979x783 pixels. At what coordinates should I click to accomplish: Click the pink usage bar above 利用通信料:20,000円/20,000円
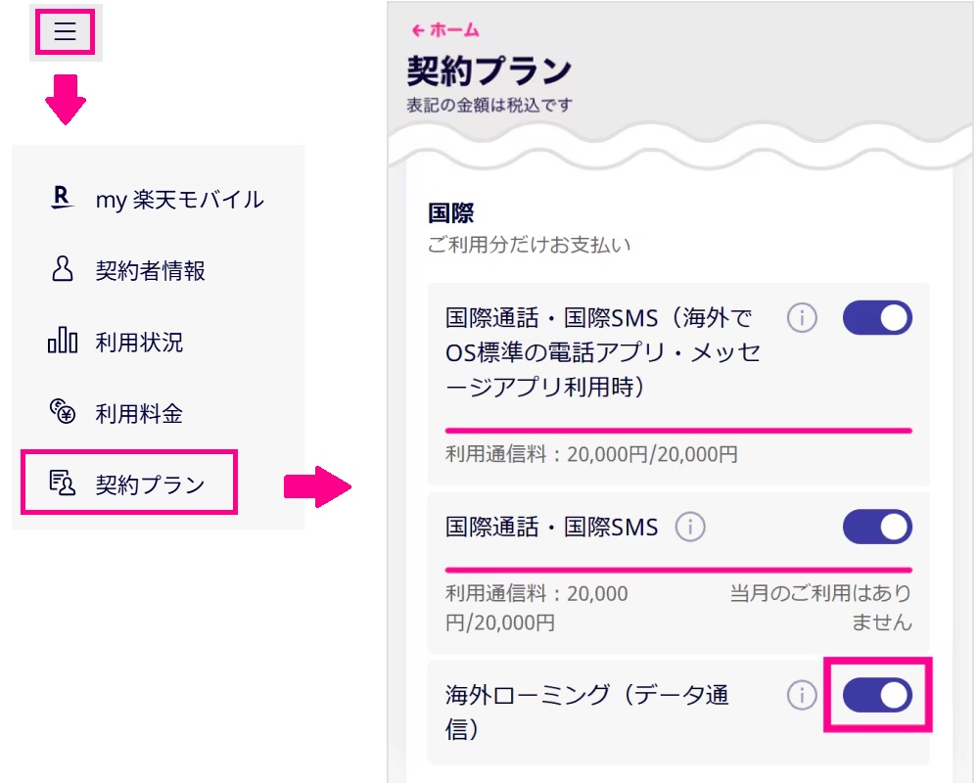(678, 430)
